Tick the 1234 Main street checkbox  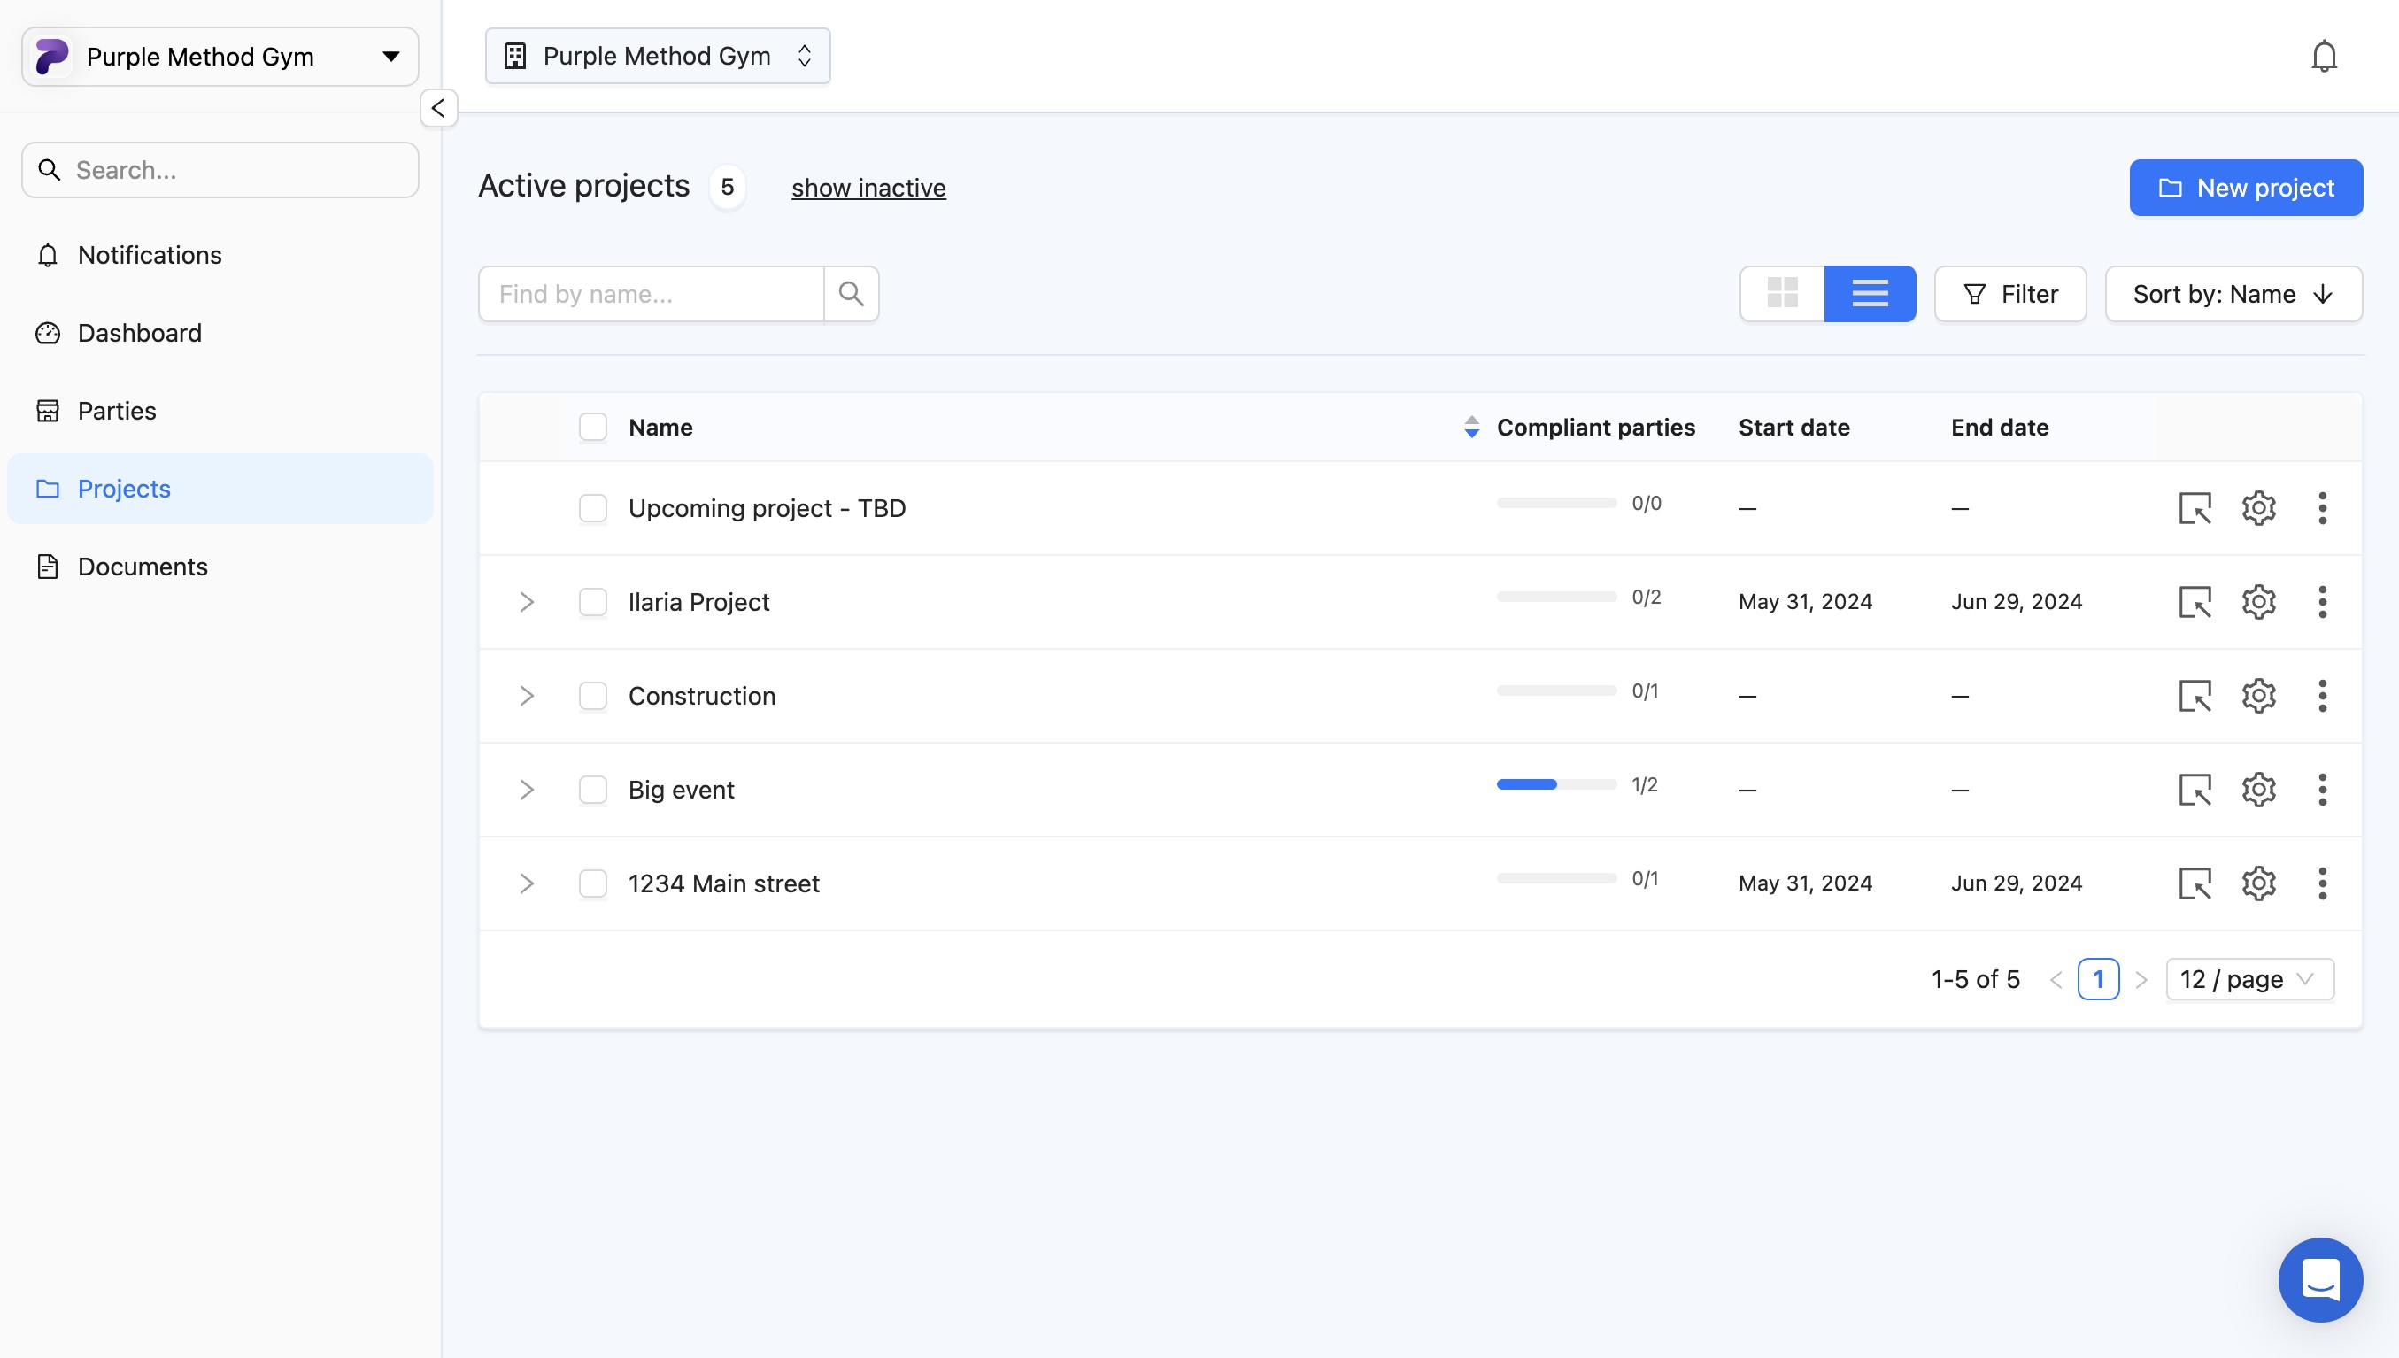(593, 883)
